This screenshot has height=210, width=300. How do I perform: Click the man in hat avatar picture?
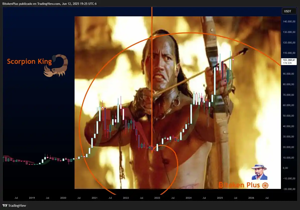pos(259,172)
